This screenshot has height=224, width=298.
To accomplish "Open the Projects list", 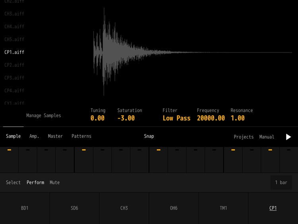I will pyautogui.click(x=244, y=137).
